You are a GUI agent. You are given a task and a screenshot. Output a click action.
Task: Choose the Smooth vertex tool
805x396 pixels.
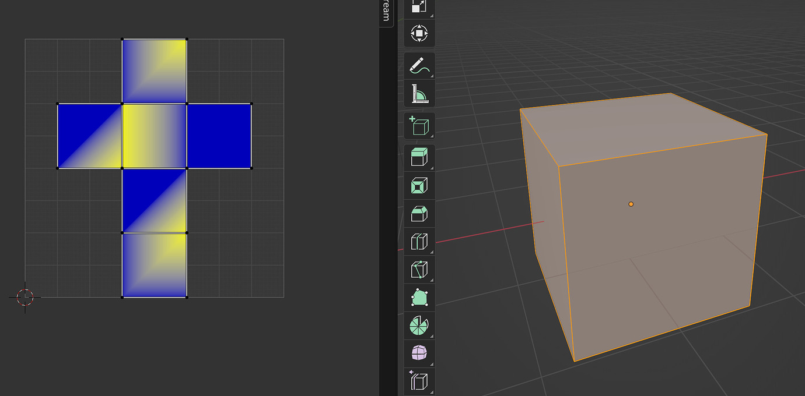point(419,353)
